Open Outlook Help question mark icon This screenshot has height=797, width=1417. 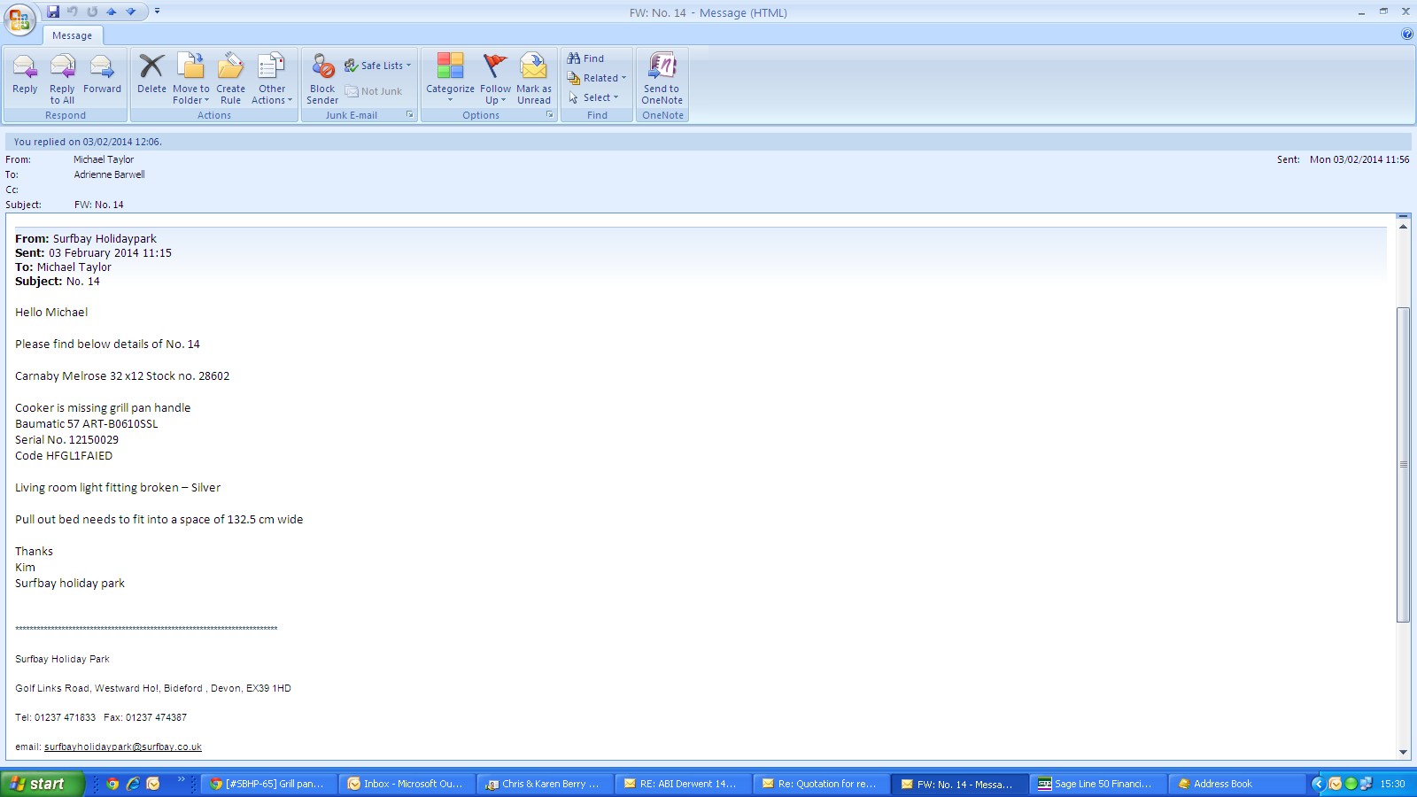click(x=1407, y=35)
